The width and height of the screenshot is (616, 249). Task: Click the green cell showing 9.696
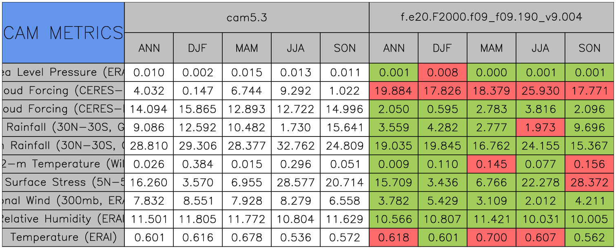tap(589, 128)
